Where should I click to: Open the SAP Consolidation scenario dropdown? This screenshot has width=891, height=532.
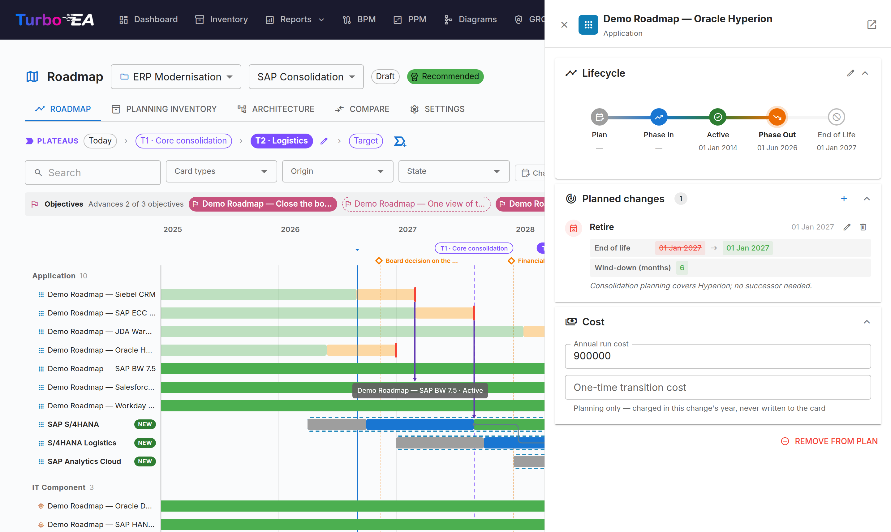(306, 77)
